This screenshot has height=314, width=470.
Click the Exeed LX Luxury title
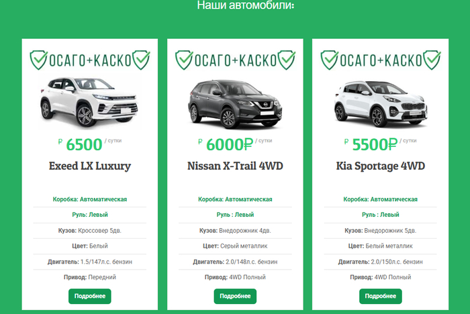[90, 166]
